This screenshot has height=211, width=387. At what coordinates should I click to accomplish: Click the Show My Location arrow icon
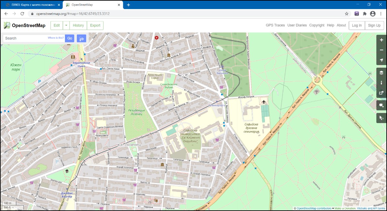(381, 60)
